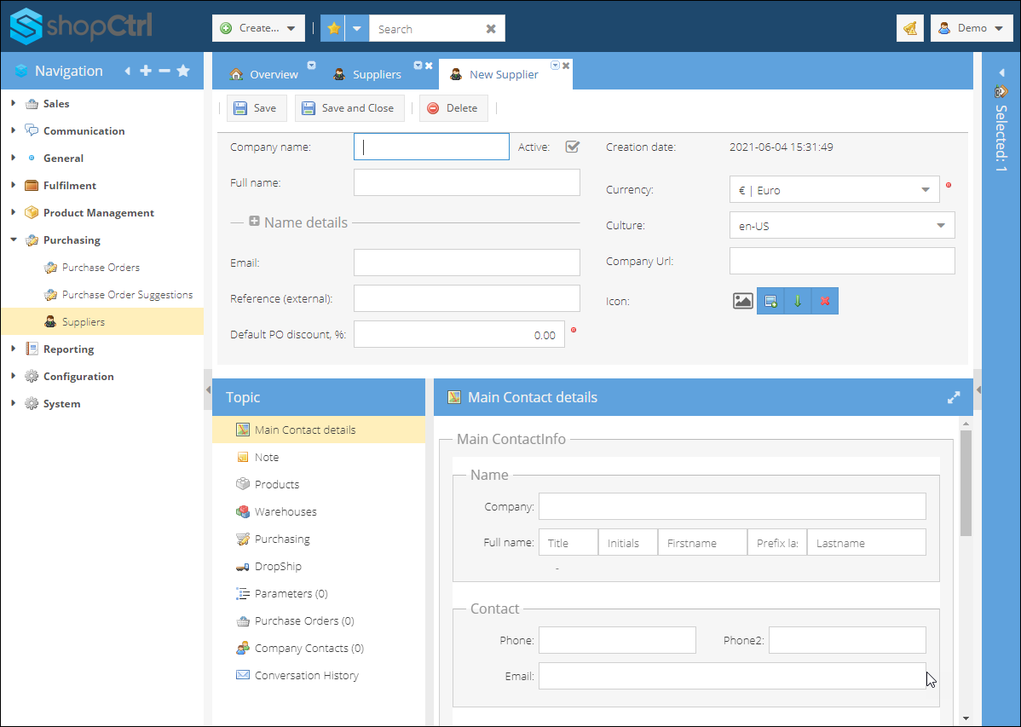
Task: Click the Save button
Action: pos(257,108)
